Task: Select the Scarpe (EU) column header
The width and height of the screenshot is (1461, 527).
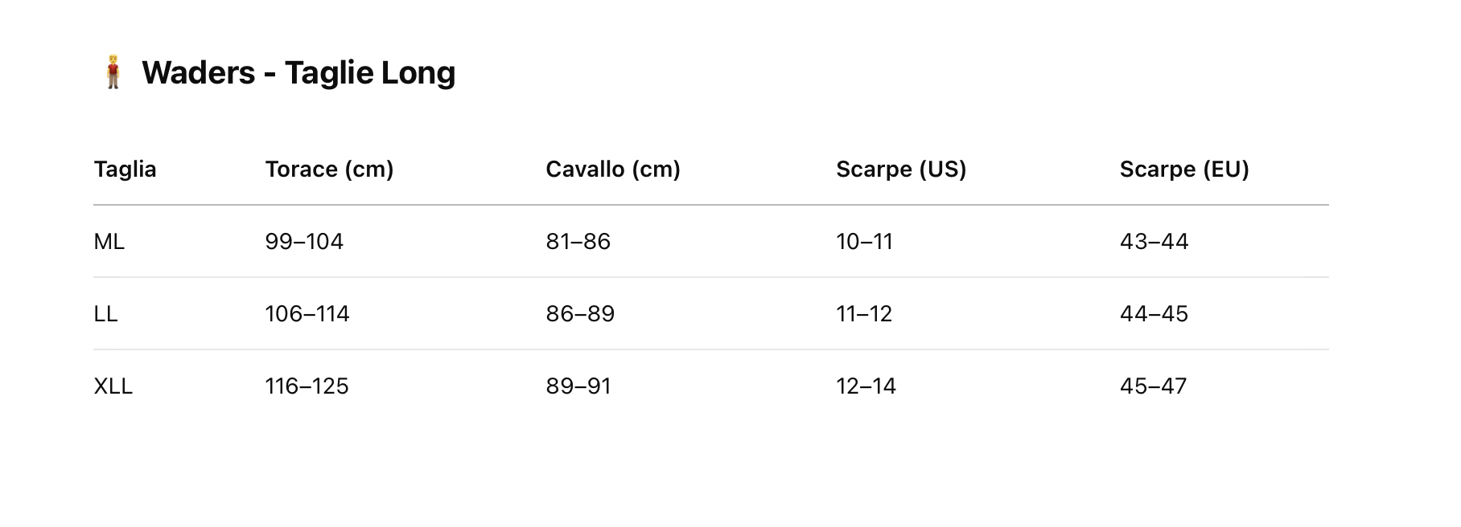Action: pyautogui.click(x=1183, y=170)
